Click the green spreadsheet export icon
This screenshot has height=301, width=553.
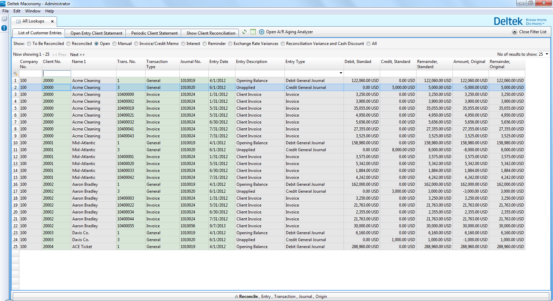tap(253, 32)
